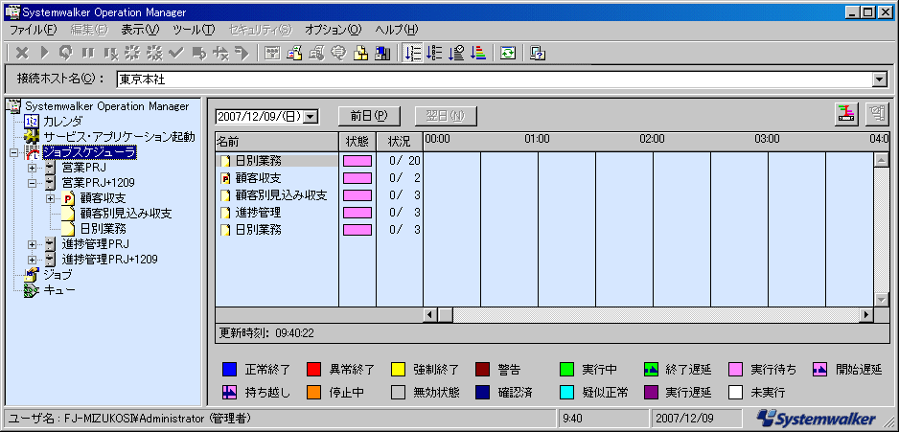Viewport: 899px width, 432px height.
Task: Click the play/start arrow toolbar icon
Action: tap(45, 54)
